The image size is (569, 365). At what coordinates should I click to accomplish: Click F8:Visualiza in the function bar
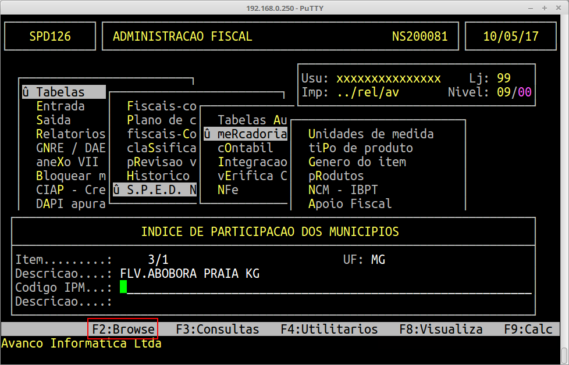point(440,329)
